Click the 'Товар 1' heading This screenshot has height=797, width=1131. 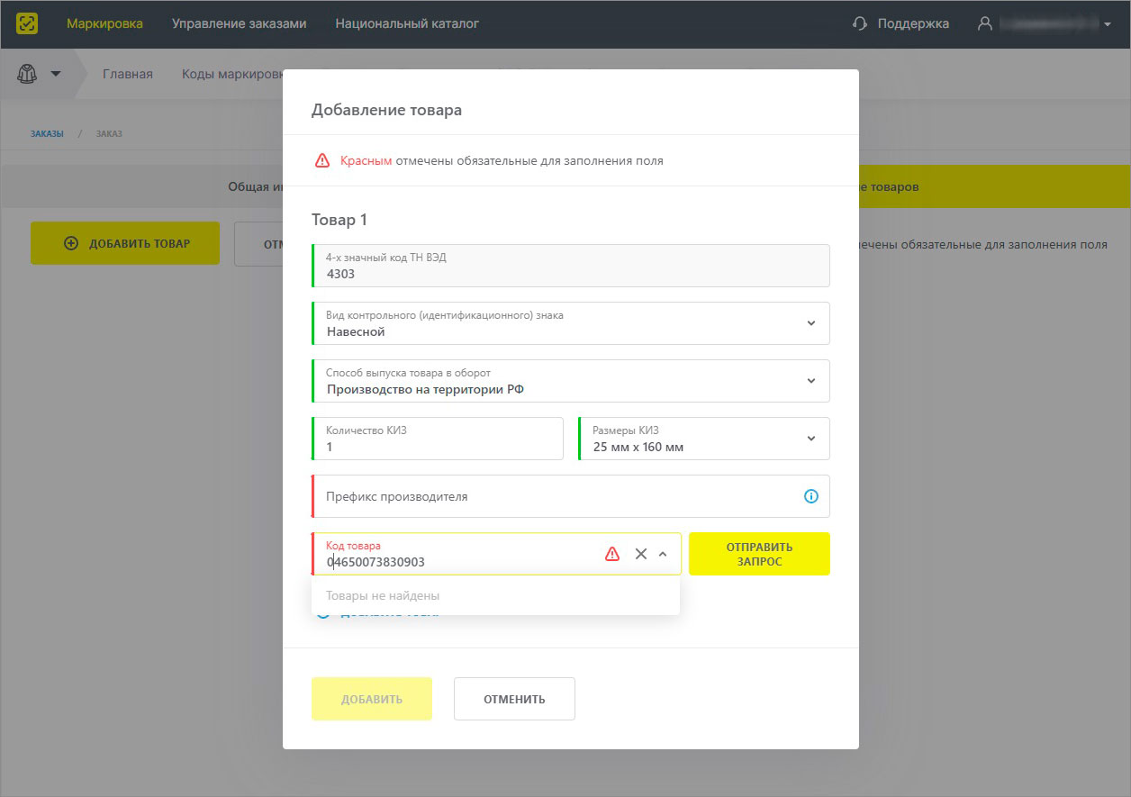tap(339, 220)
